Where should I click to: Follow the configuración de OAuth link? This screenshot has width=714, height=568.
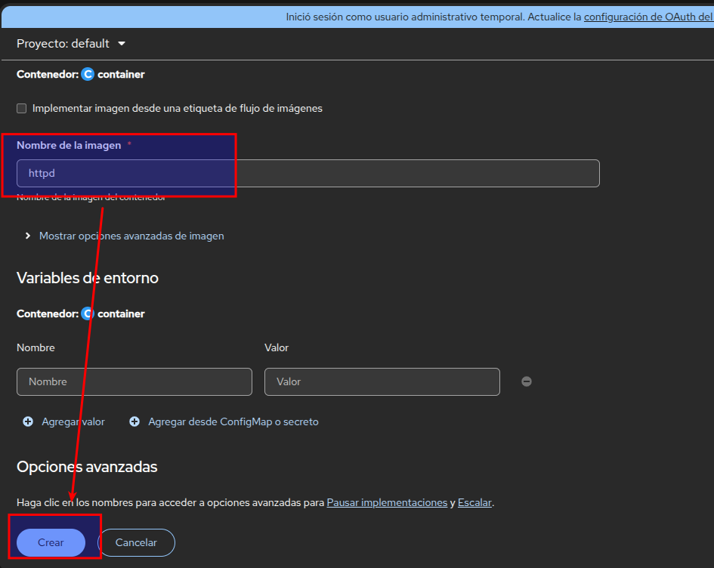pyautogui.click(x=648, y=16)
